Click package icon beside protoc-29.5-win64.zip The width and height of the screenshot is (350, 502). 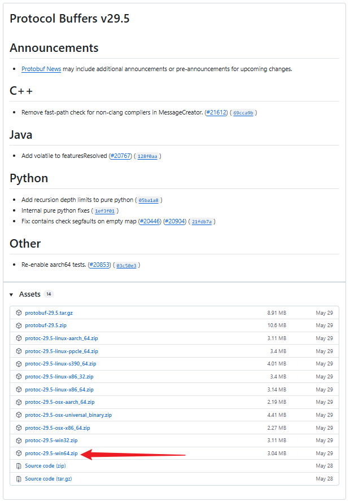coord(19,453)
